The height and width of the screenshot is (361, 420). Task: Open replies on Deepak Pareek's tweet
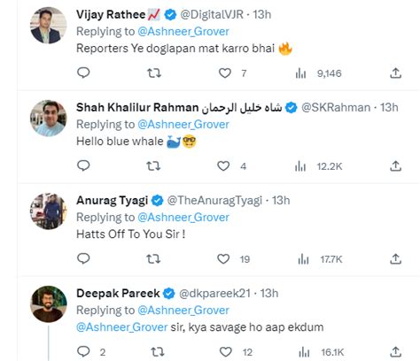[x=83, y=351]
